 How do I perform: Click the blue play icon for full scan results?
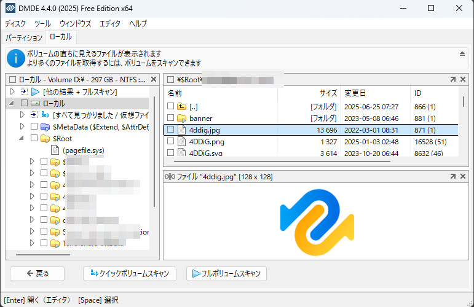tap(36, 91)
